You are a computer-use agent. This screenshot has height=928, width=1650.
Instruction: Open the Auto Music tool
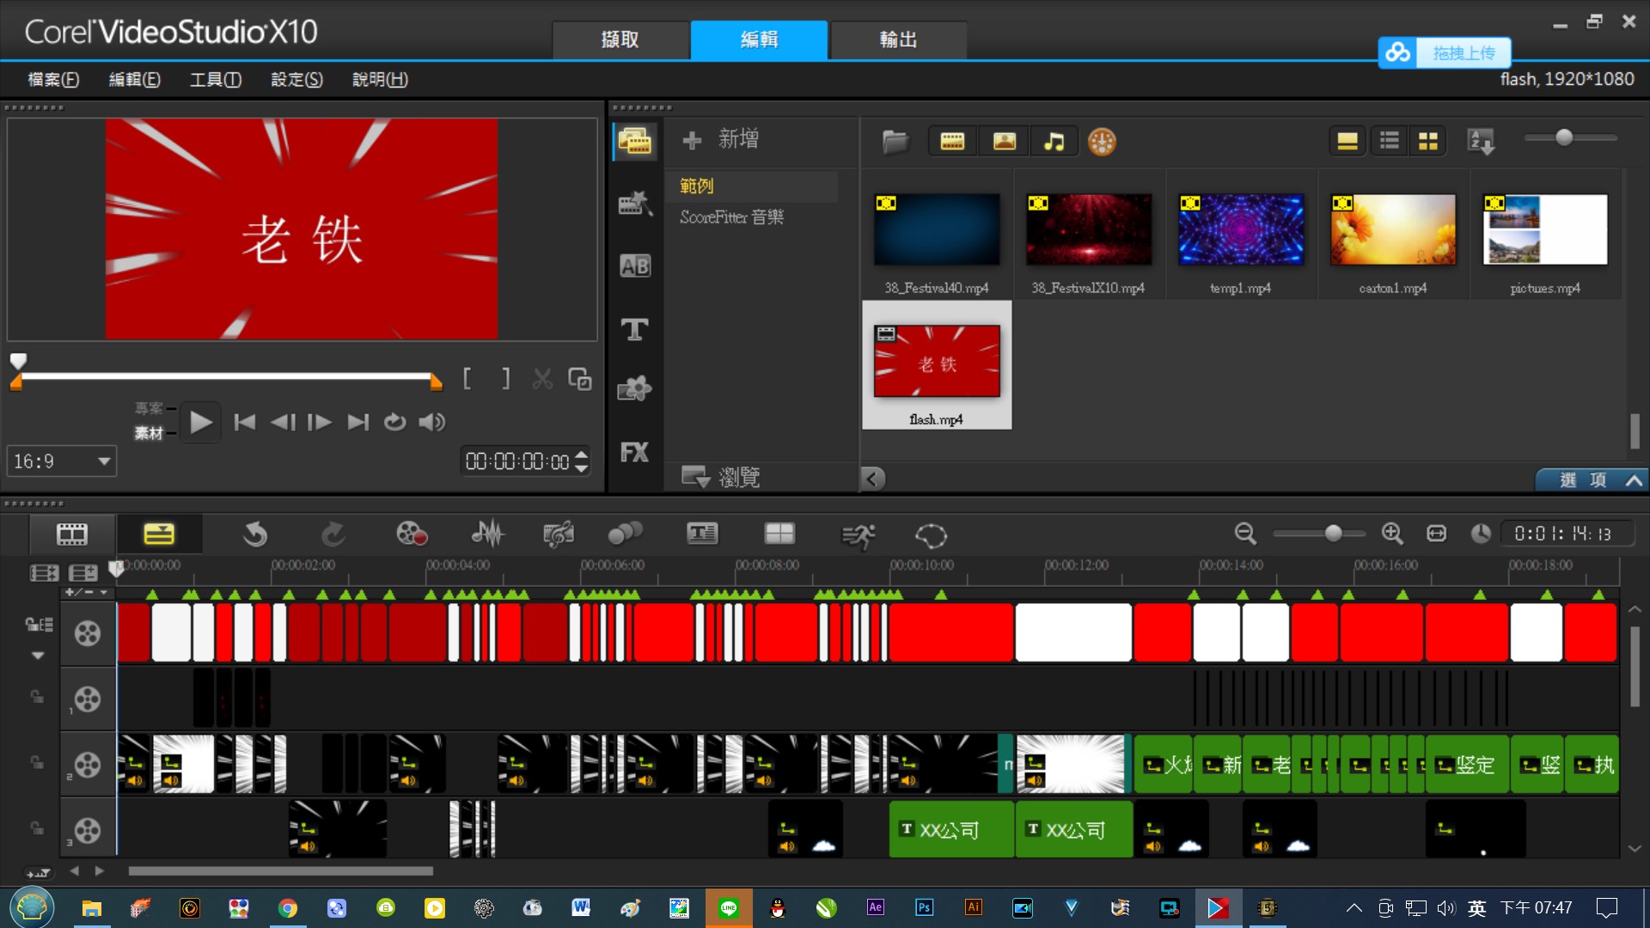[x=559, y=534]
